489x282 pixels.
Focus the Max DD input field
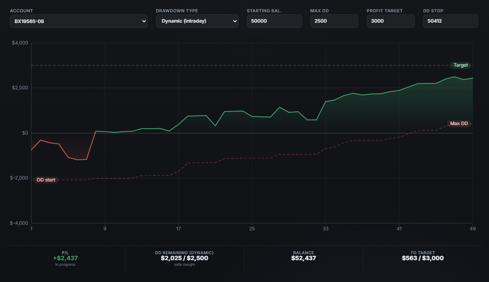pyautogui.click(x=334, y=21)
